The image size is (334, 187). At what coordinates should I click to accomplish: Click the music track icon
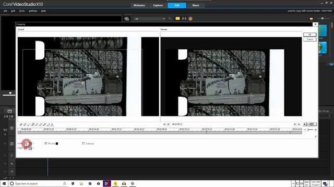tap(11, 171)
